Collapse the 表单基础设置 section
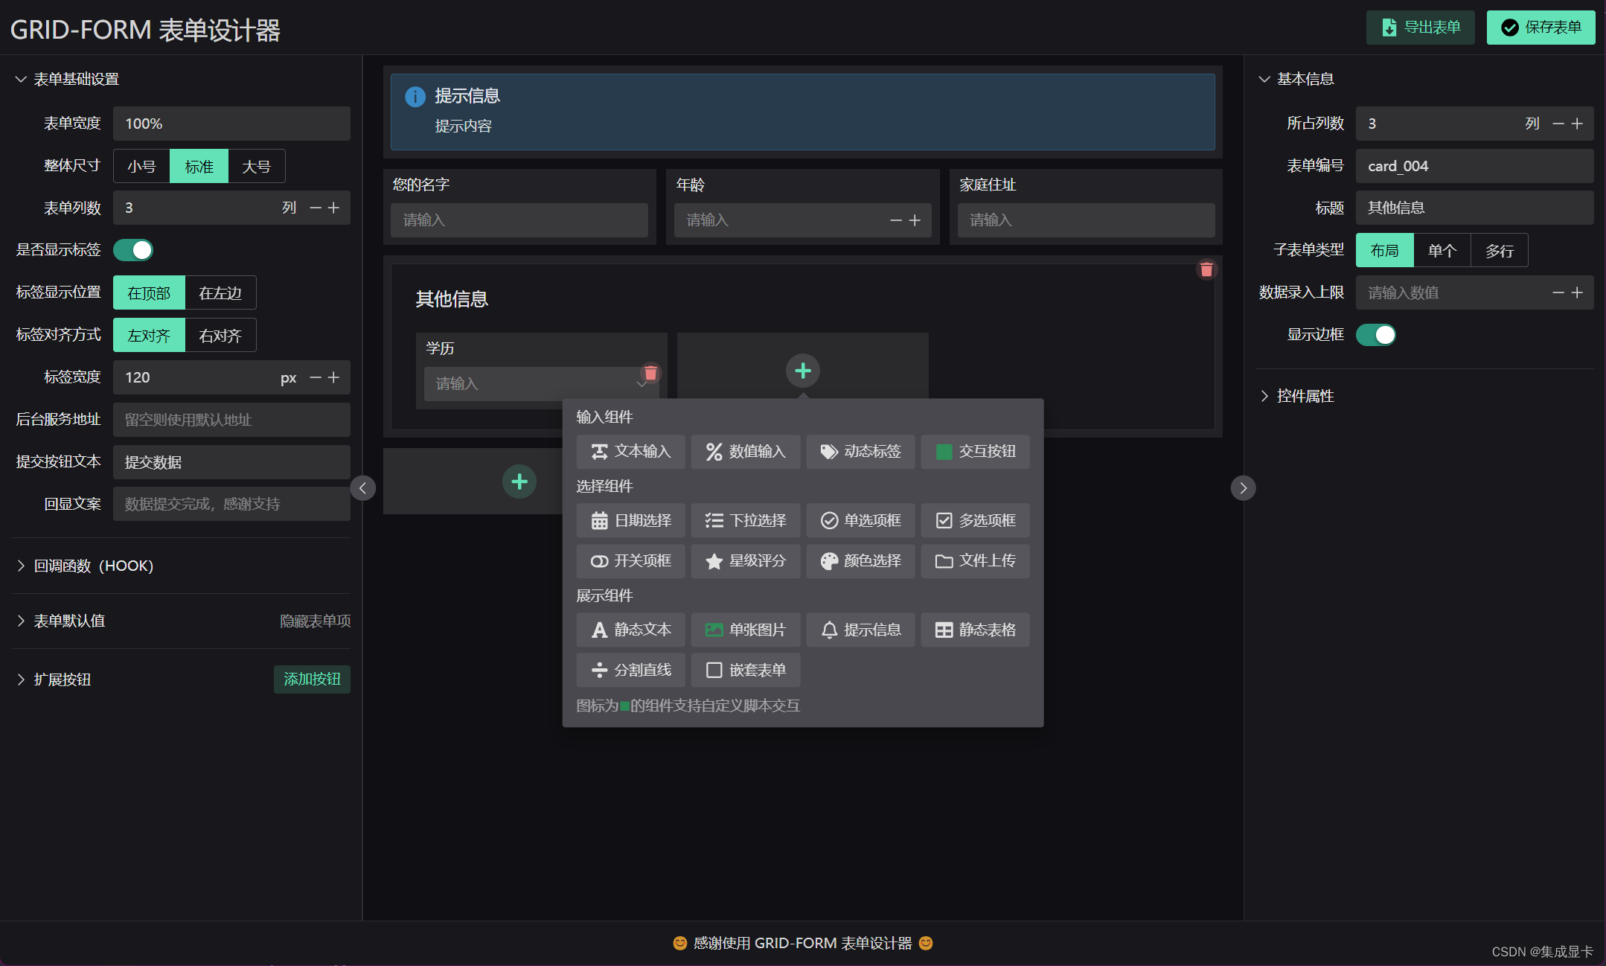Screen dimensions: 1606x966 coord(76,79)
